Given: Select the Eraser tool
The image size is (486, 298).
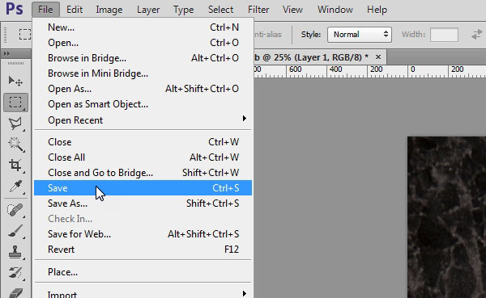Looking at the screenshot, I should click(15, 292).
